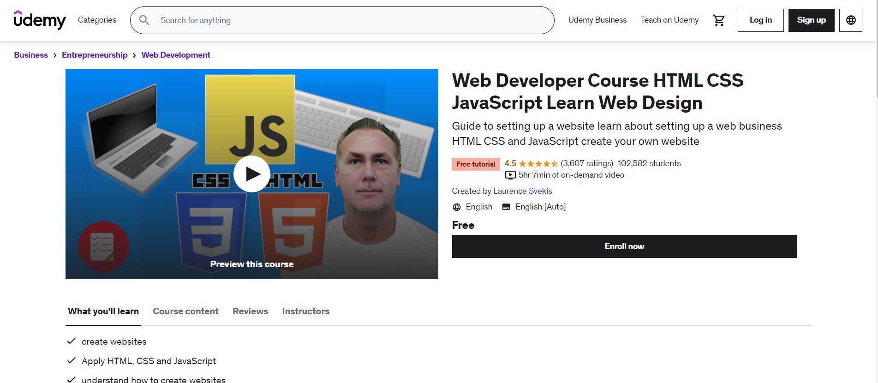Click the Log in button
Screen dimensions: 878x383
coord(760,20)
